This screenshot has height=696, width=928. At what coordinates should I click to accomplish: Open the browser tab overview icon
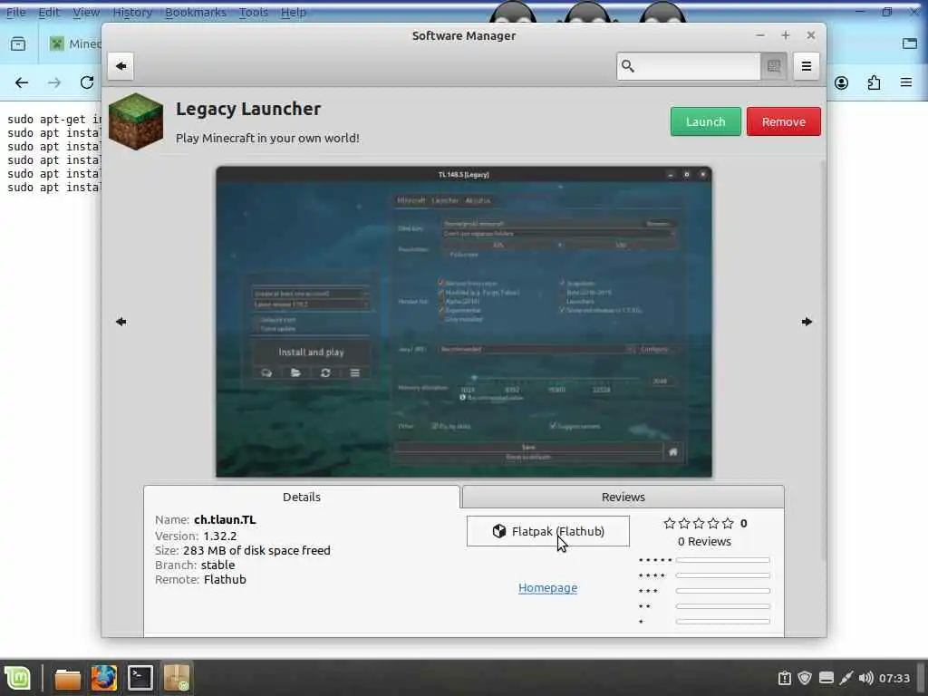coord(18,43)
